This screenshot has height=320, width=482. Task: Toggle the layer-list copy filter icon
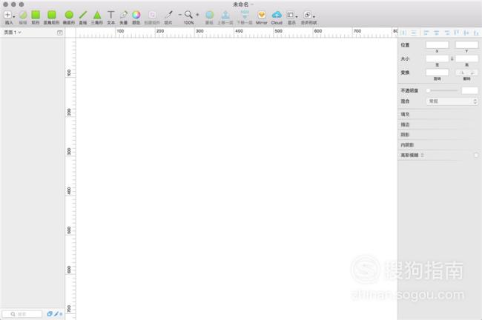[50, 314]
